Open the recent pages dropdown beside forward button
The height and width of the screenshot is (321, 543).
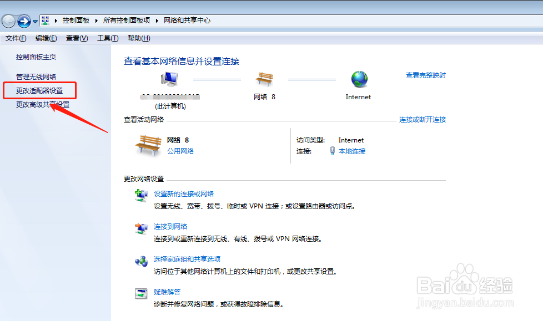[34, 21]
